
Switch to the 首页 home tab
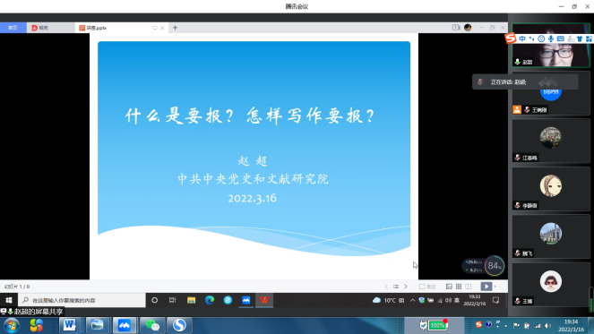(13, 28)
